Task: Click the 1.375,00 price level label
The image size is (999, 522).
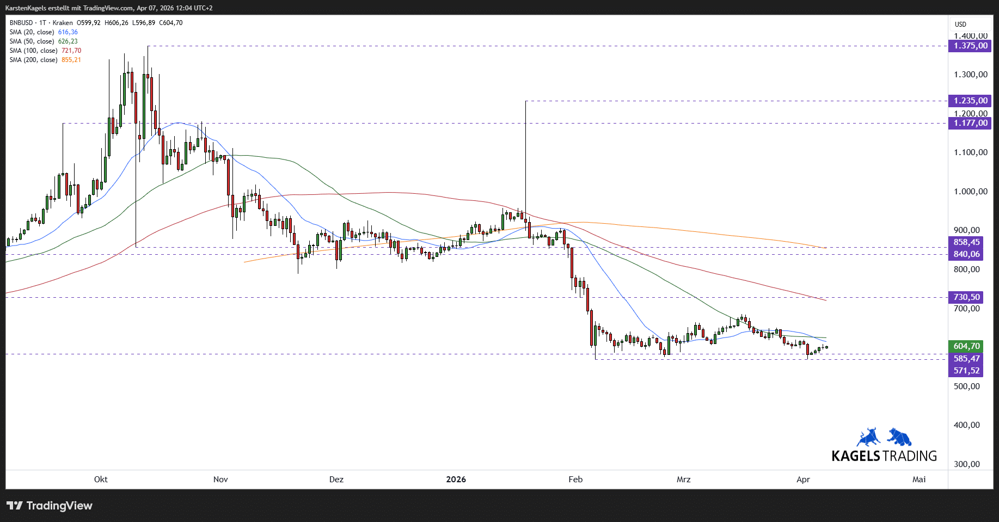Action: coord(970,46)
